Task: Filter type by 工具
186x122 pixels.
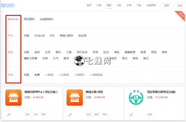Action: pos(69,52)
